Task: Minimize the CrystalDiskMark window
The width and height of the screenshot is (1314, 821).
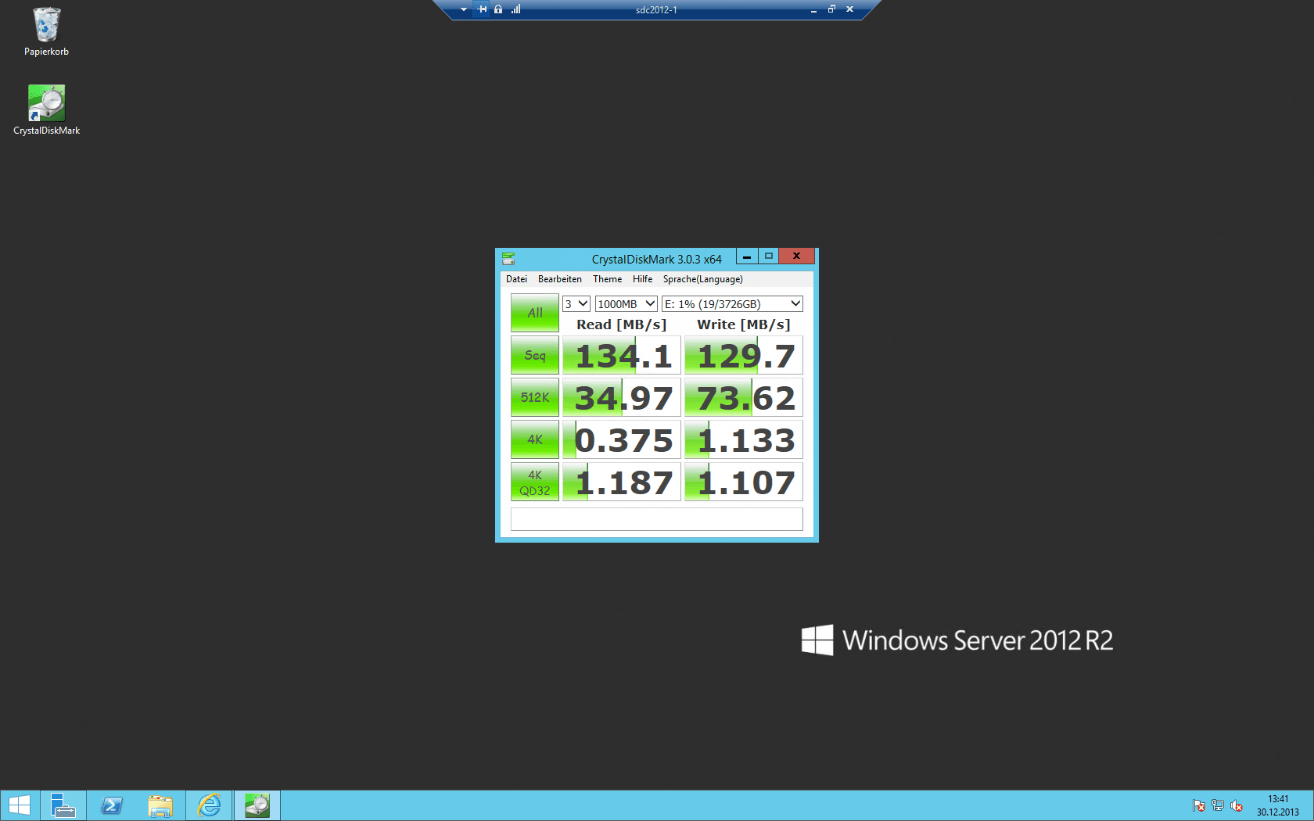Action: point(747,256)
